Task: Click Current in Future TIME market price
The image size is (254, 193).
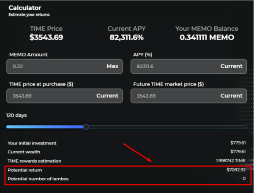Action: pos(231,96)
